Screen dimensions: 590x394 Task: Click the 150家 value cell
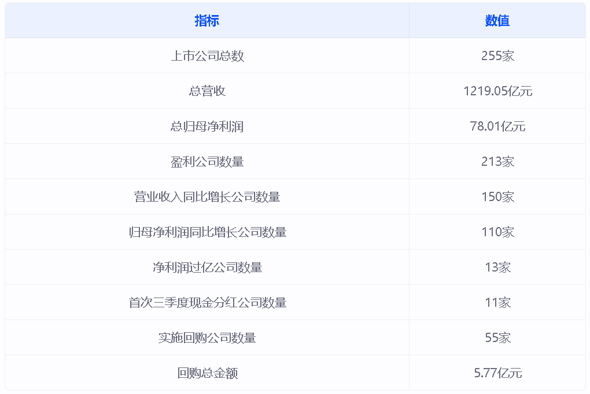coord(497,197)
